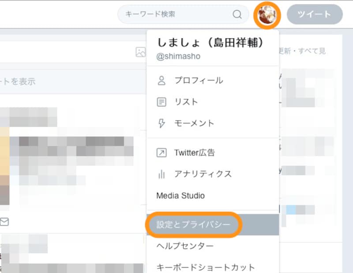
Task: Choose キーボードショートカット from the menu
Action: pyautogui.click(x=204, y=267)
